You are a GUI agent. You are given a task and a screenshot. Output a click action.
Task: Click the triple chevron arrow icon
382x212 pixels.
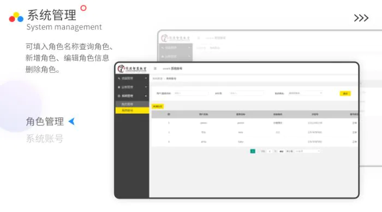361,18
